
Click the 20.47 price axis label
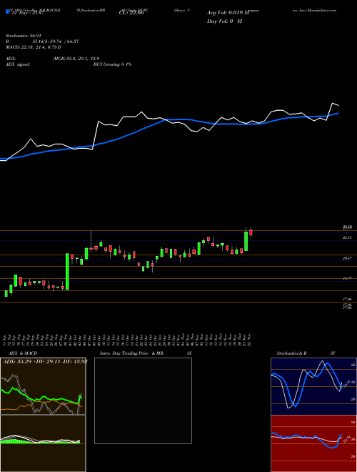click(x=347, y=258)
